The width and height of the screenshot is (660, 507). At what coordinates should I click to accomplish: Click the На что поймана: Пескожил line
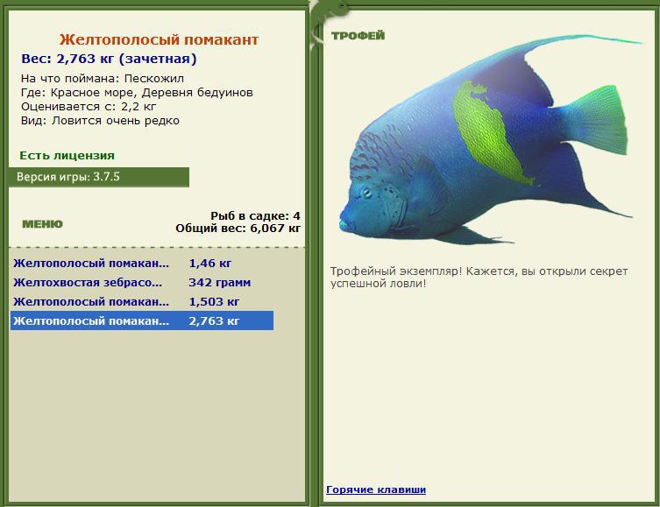pyautogui.click(x=103, y=79)
